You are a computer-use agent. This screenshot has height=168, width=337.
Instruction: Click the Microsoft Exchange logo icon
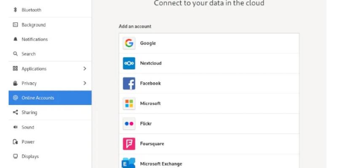tap(128, 163)
